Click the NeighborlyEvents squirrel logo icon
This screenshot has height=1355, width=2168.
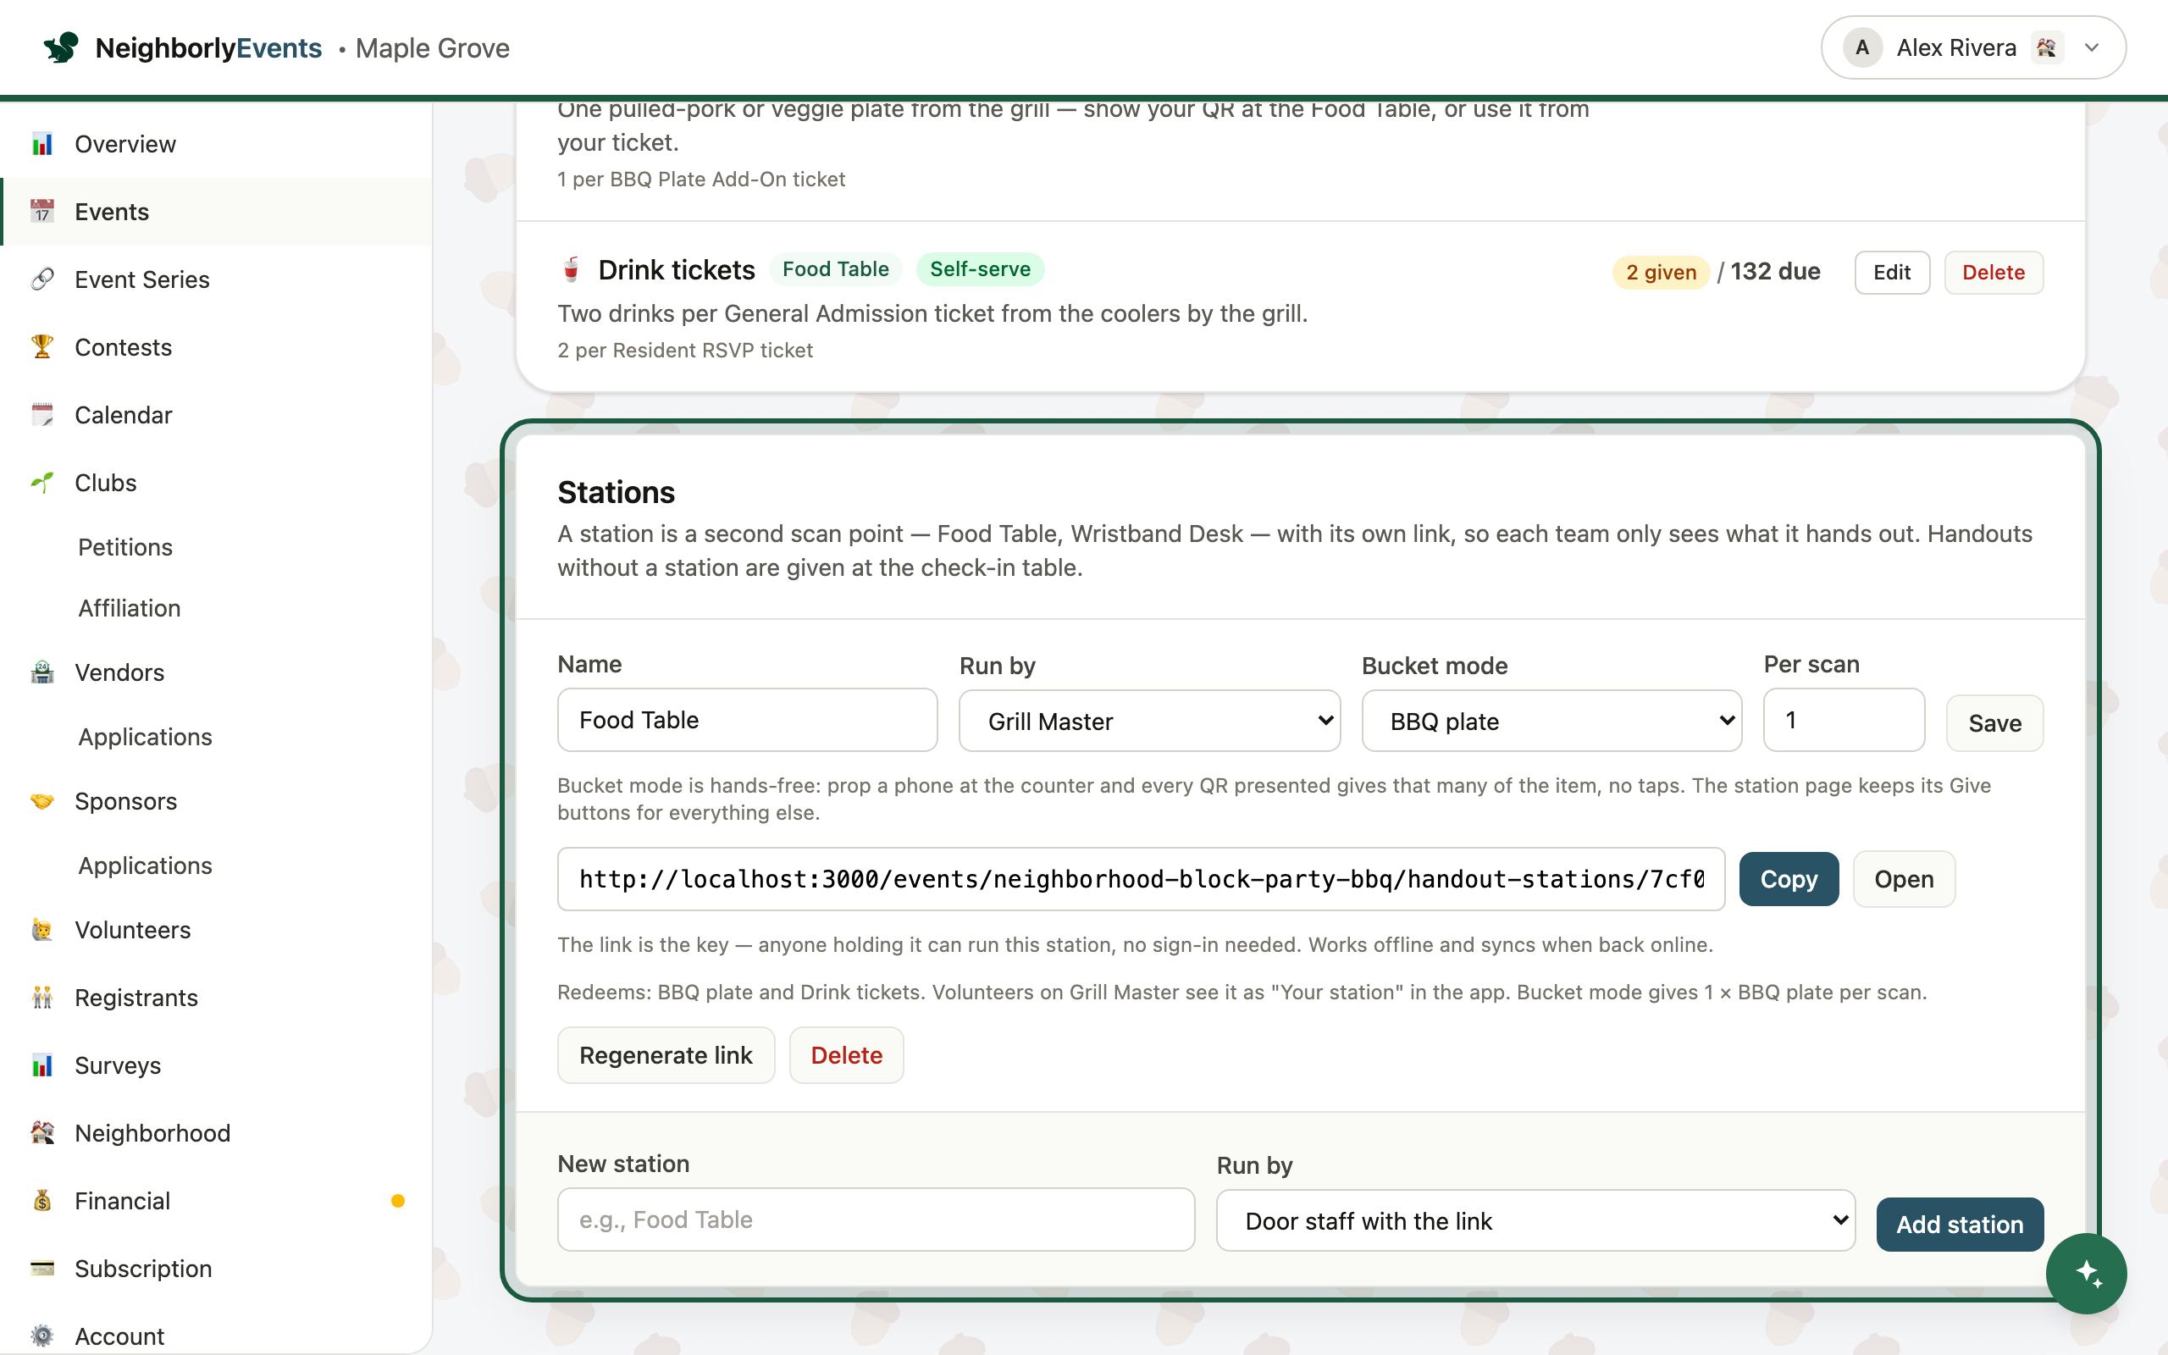(61, 47)
